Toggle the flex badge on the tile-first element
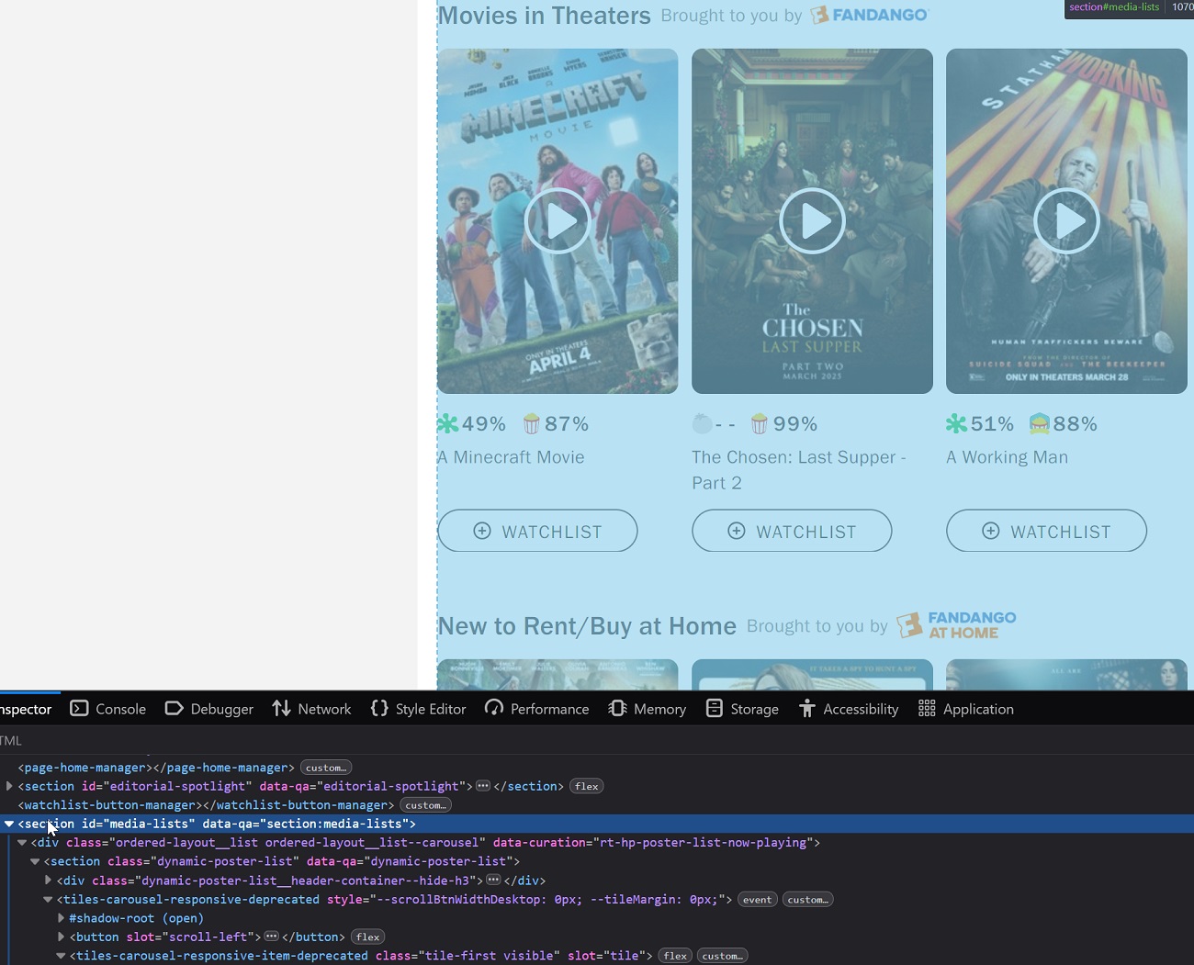1194x965 pixels. 675,956
